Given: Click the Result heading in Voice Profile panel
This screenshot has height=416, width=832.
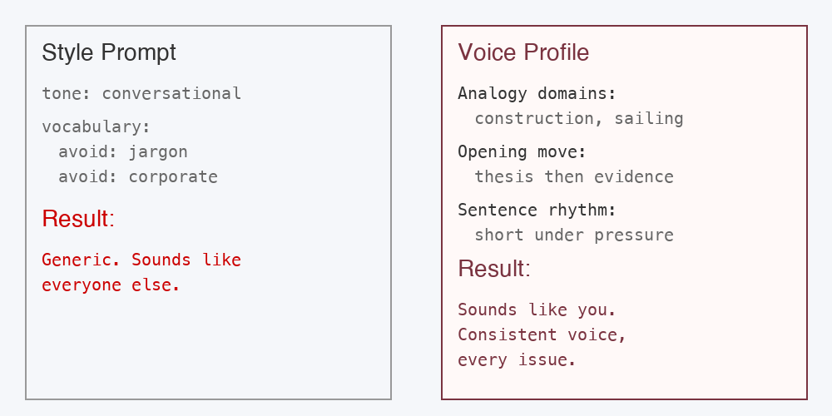Looking at the screenshot, I should (x=494, y=269).
